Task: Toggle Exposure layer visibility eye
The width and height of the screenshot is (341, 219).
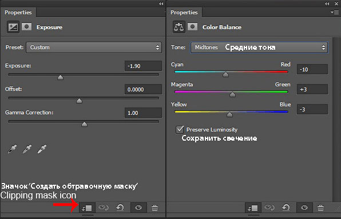Action: tap(138, 208)
